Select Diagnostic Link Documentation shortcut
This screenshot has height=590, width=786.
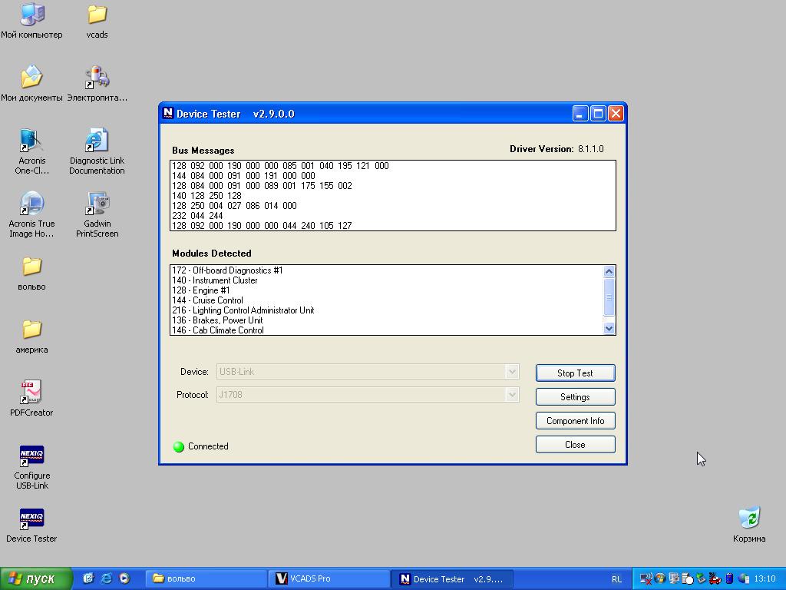click(x=97, y=151)
